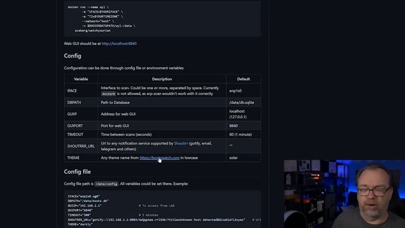
Task: Click the aceberg/watchyourlan code line
Action: 93,30
